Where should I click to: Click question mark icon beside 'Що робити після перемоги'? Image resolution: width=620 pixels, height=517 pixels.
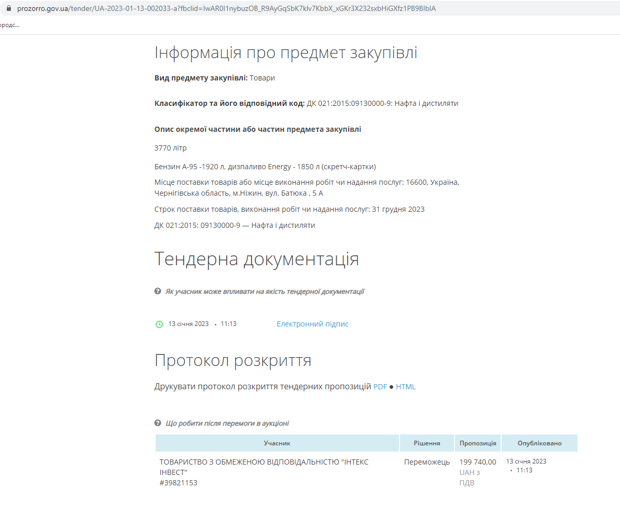pos(158,423)
